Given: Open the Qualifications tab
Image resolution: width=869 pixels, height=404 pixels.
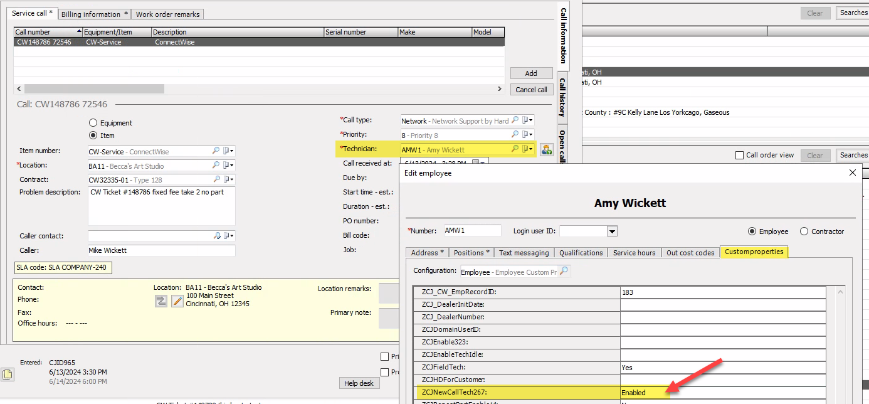Looking at the screenshot, I should [x=581, y=253].
